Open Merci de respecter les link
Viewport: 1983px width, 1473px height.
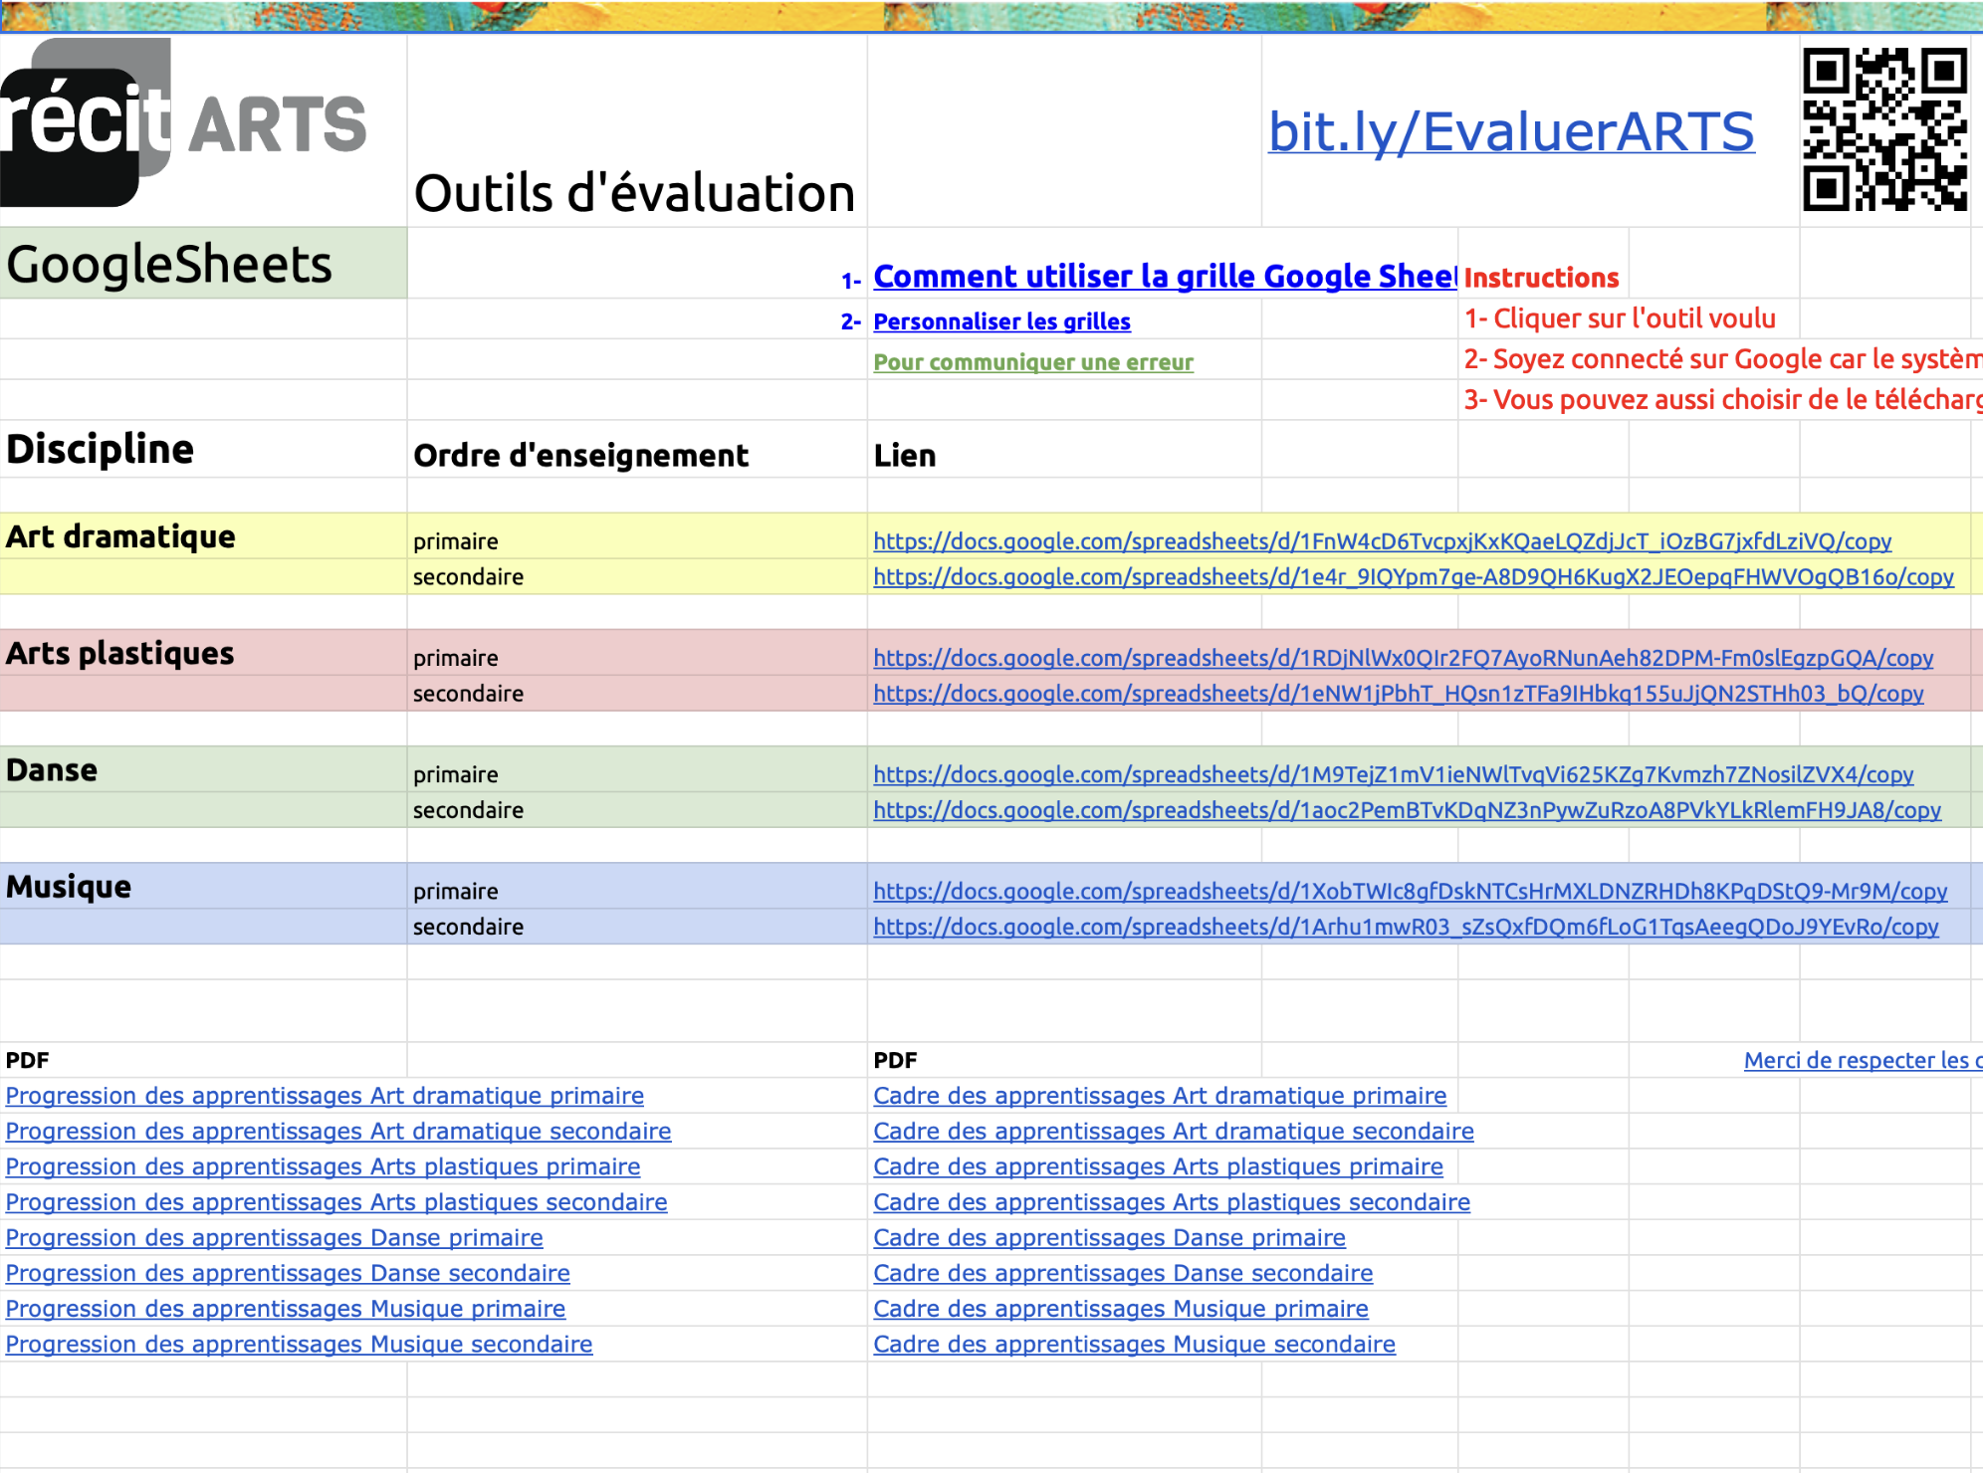(x=1863, y=1060)
